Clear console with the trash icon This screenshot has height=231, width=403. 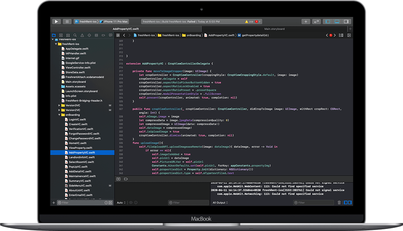[x=339, y=202]
